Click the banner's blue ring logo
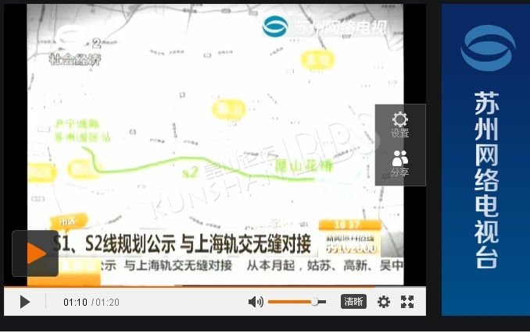Image resolution: width=530 pixels, height=333 pixels. [488, 48]
